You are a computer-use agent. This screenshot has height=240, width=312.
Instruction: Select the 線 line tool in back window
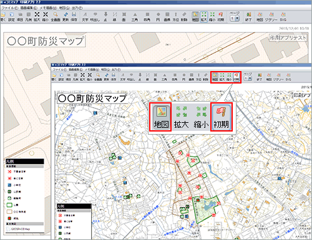point(115,17)
